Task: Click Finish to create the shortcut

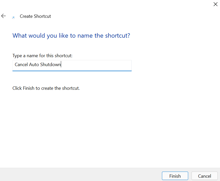Action: click(175, 176)
